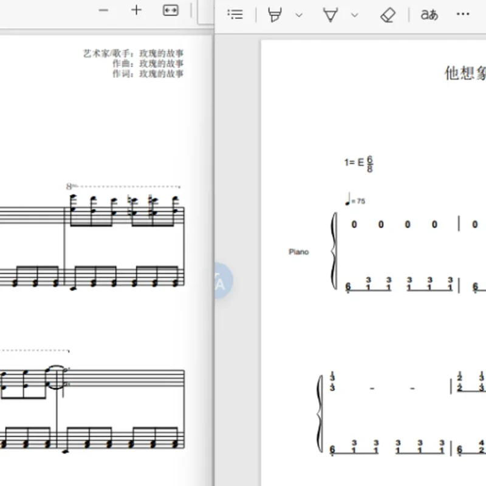Expand the Highlight tool options chevron

pyautogui.click(x=299, y=15)
